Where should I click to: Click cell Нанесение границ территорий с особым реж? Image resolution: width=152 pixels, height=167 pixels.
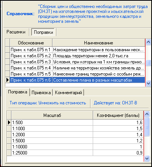(98, 74)
